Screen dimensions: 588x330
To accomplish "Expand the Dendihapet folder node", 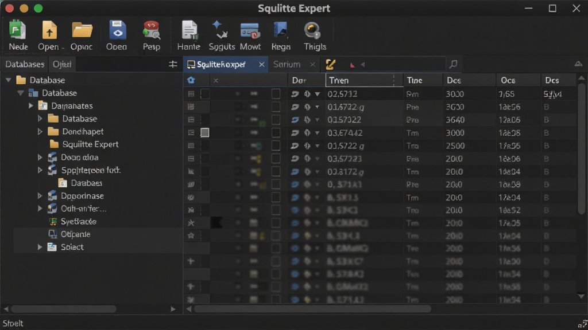I will [x=40, y=131].
